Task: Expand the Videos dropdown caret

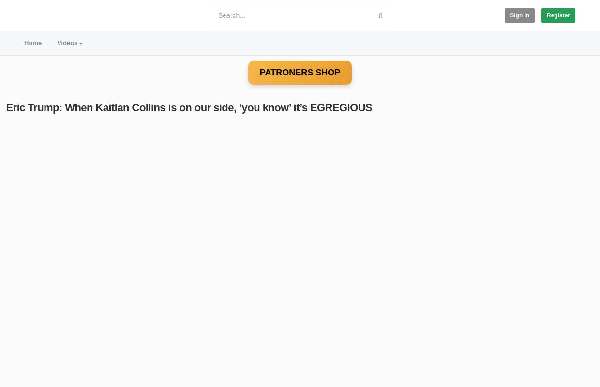Action: point(81,44)
